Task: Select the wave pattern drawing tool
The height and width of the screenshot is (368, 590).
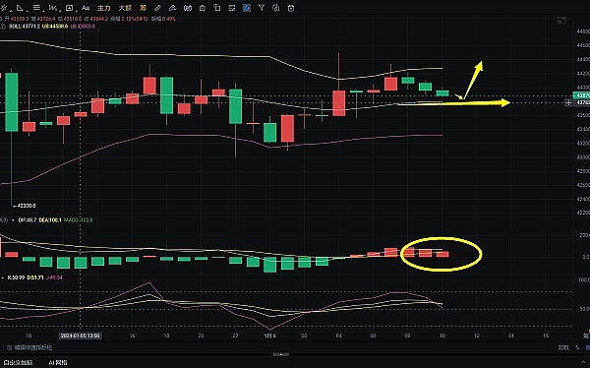Action: point(53,8)
